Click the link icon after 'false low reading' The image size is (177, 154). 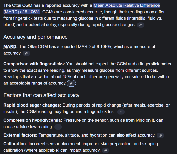point(58,127)
